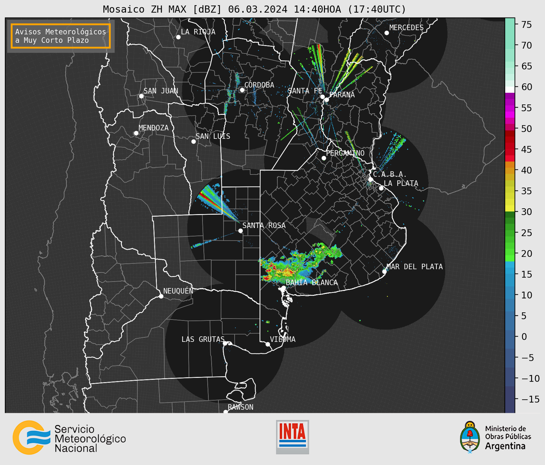Click the LA PLATA city marker dot
545x465 pixels.
click(381, 188)
